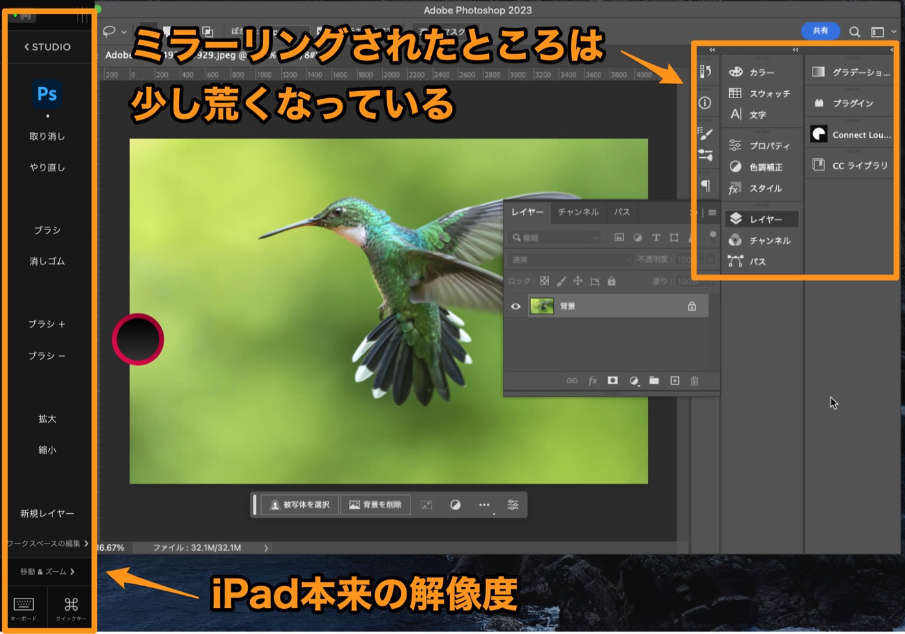Open the Adjustments (色調補正) panel
Viewport: 905px width, 634px height.
point(756,167)
